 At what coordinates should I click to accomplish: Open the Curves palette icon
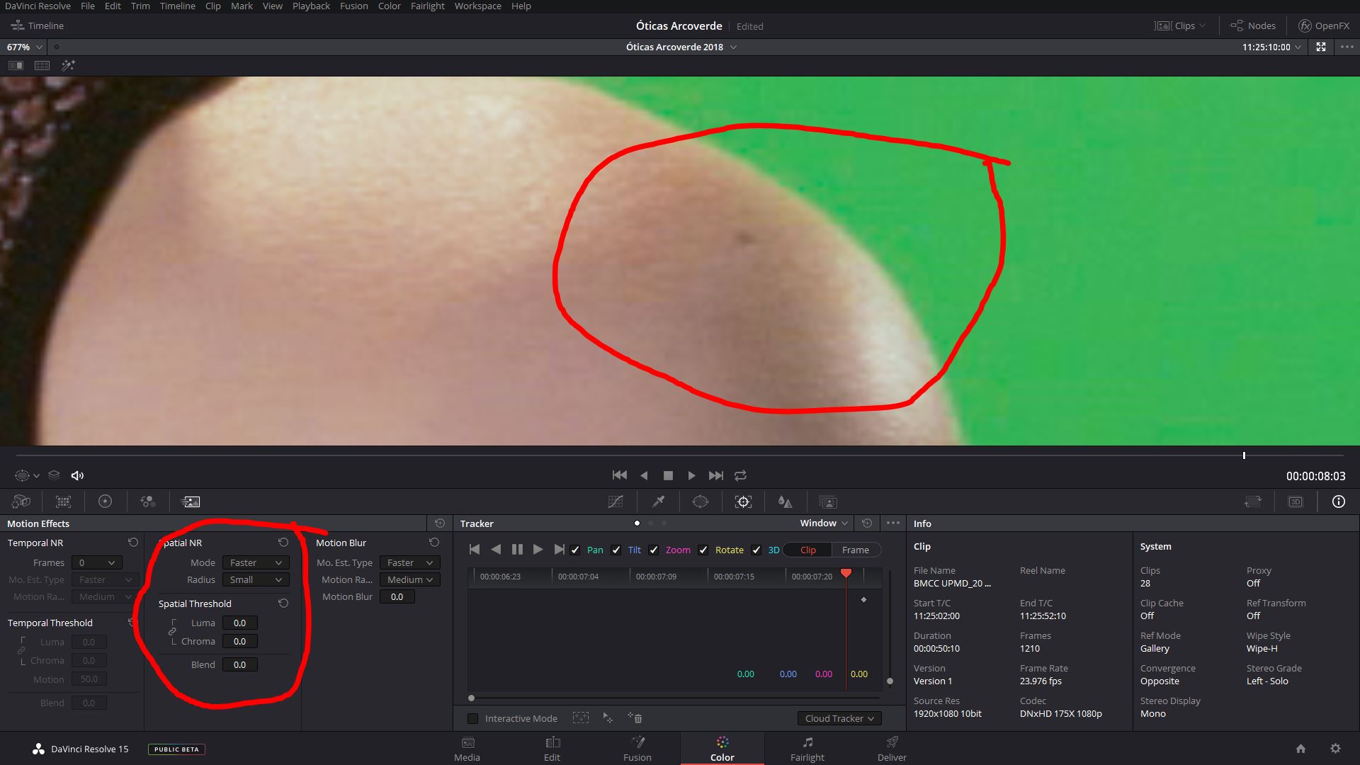[x=616, y=501]
